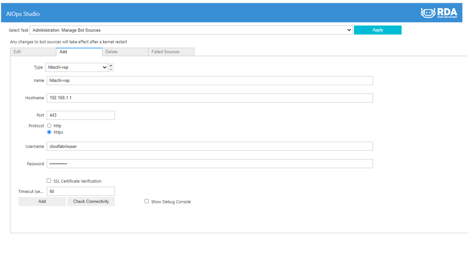Open the Select Task dropdown
Image resolution: width=470 pixels, height=255 pixels.
[x=191, y=30]
